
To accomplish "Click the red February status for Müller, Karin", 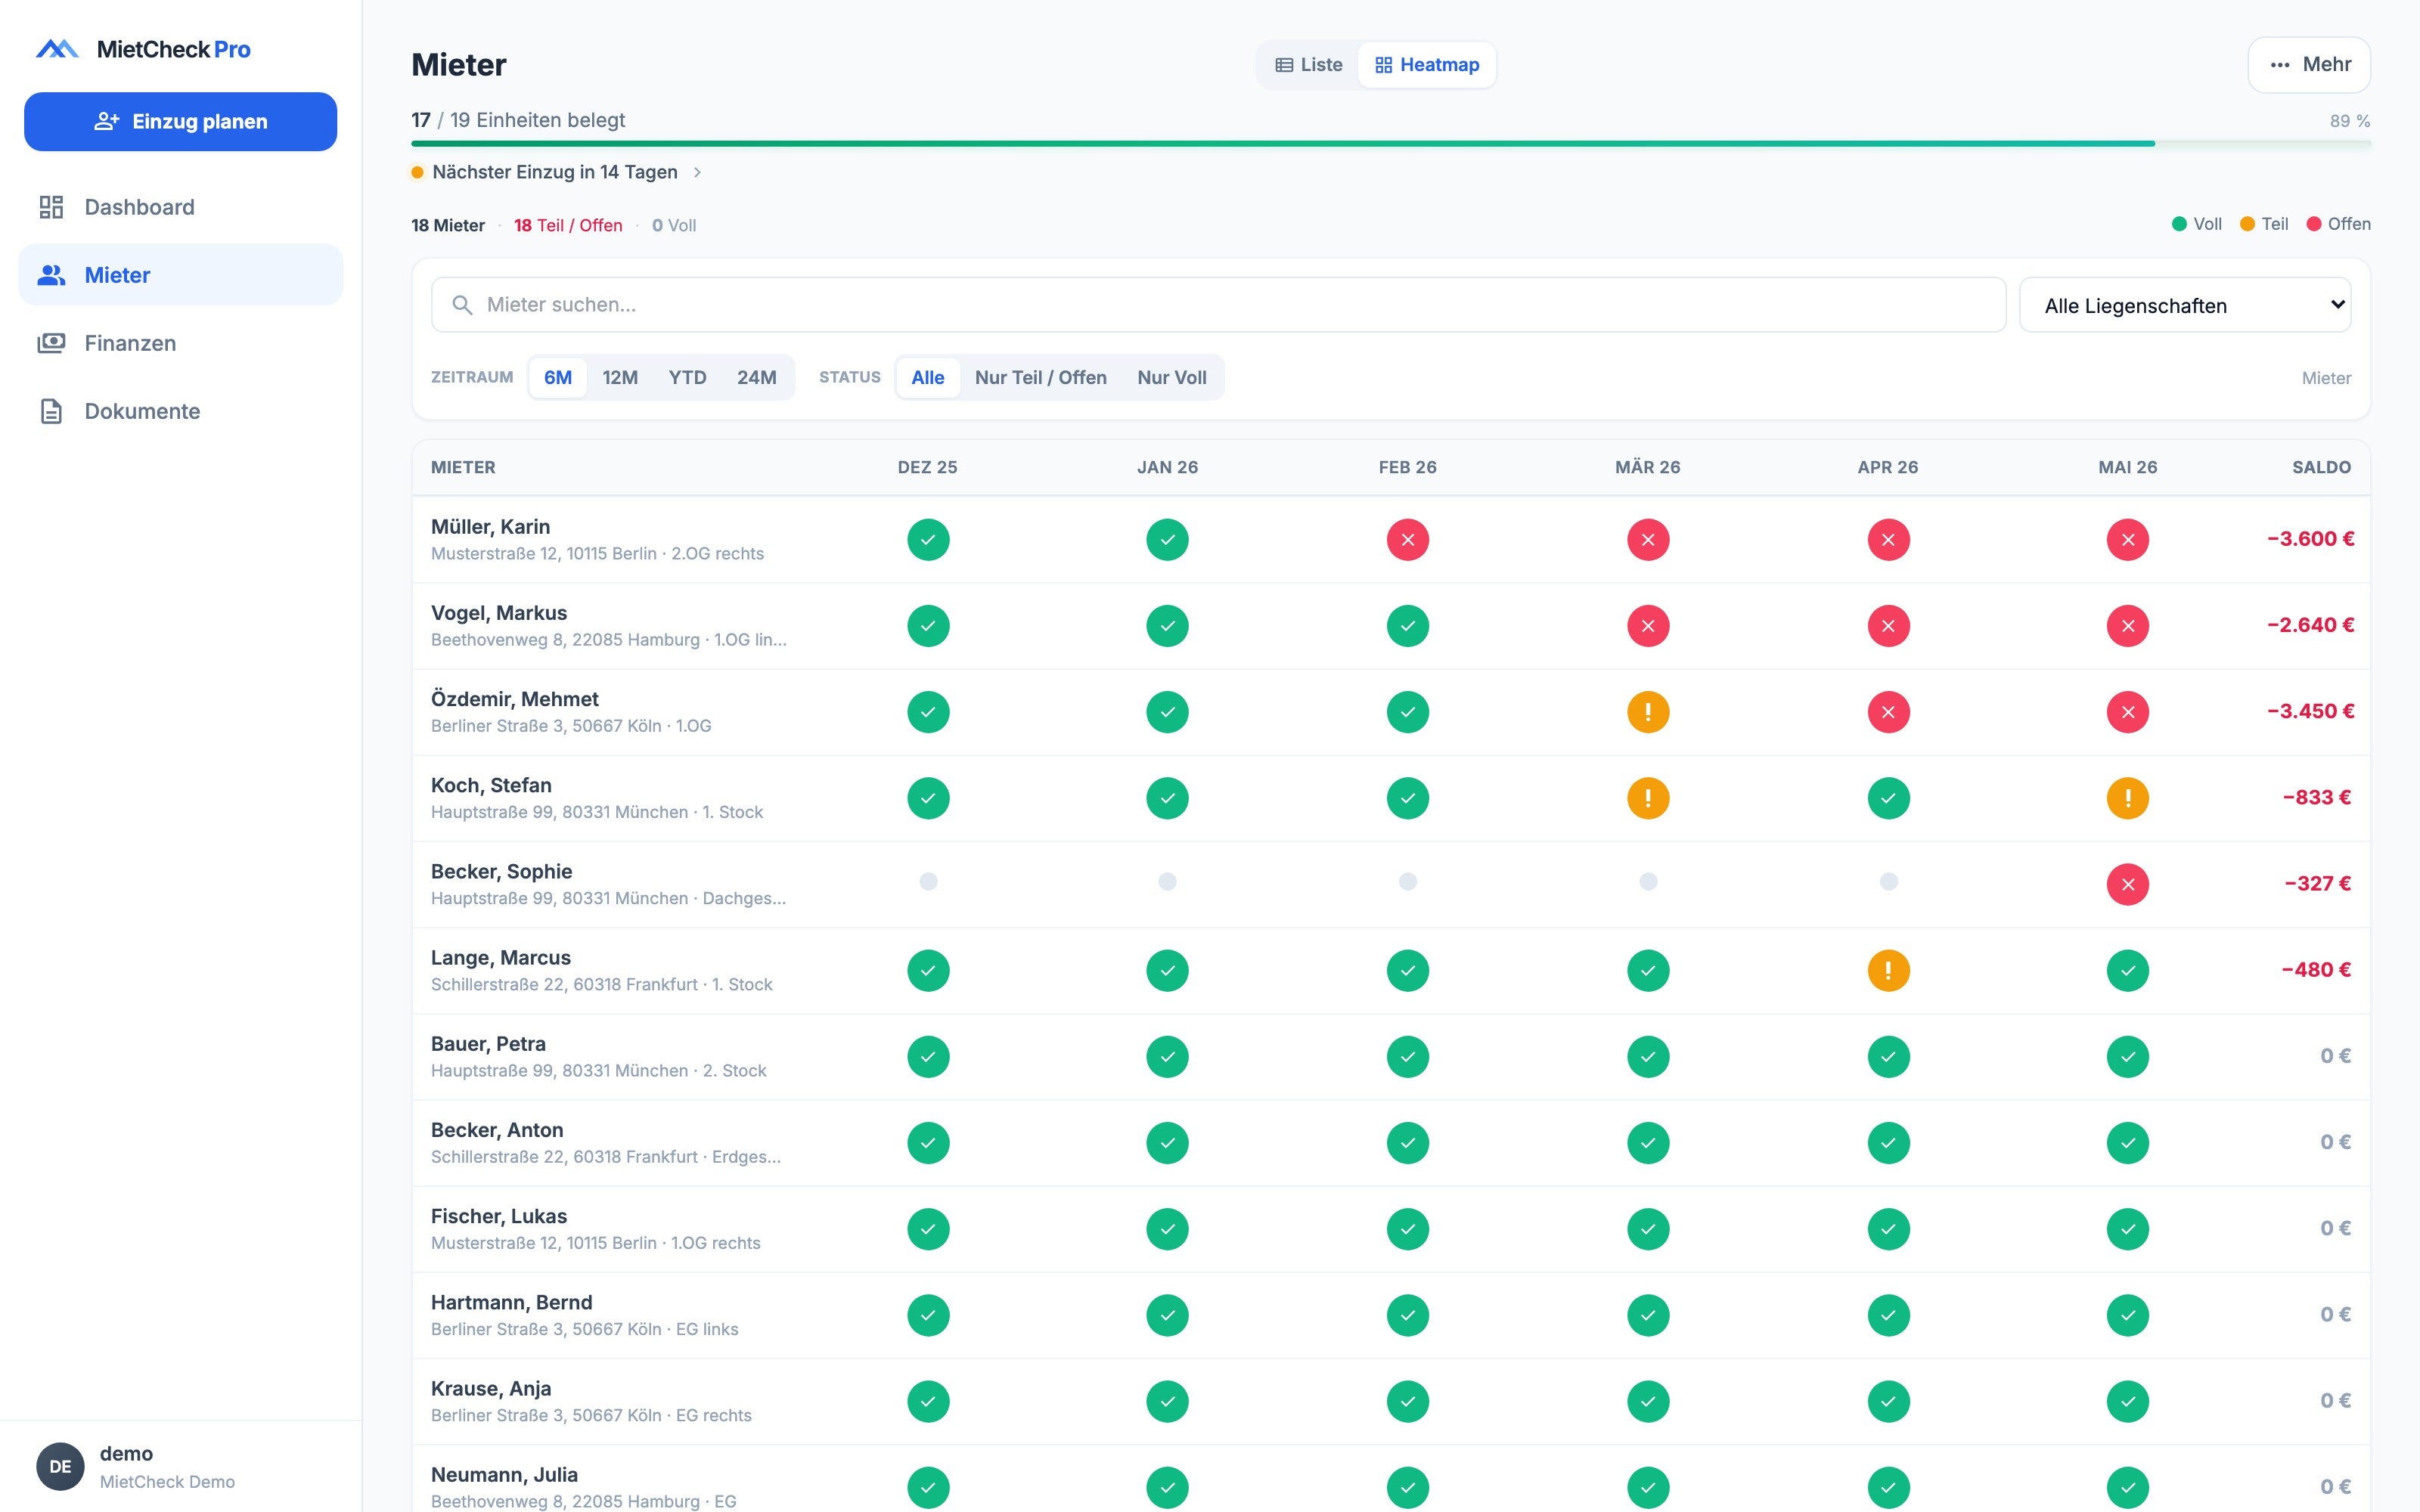I will coord(1407,540).
